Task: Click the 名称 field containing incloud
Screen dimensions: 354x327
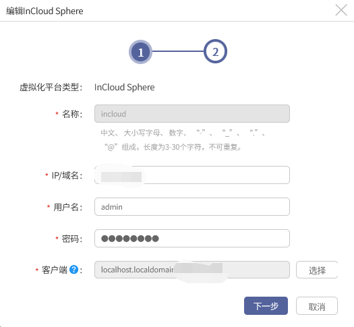Action: [x=192, y=114]
